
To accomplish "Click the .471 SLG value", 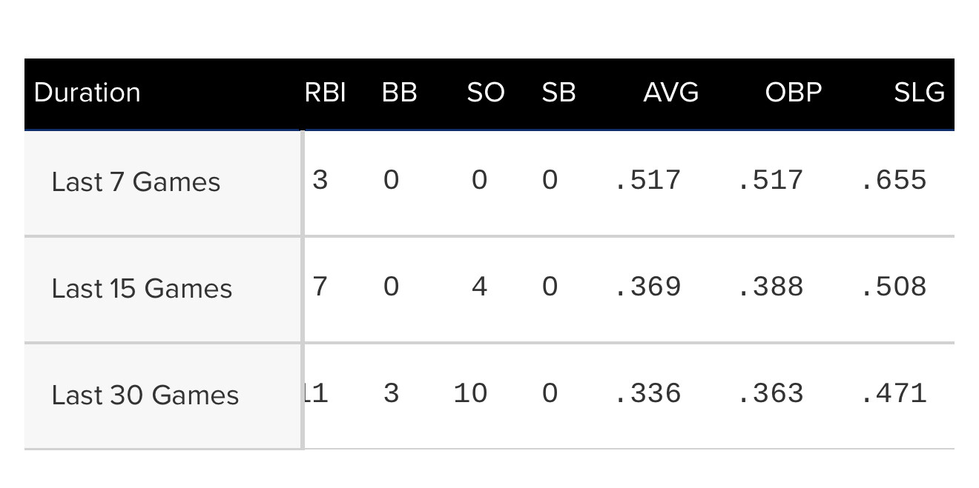I will point(894,393).
